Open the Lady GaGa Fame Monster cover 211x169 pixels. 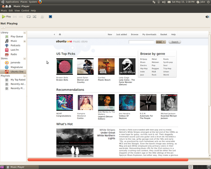coord(127,66)
